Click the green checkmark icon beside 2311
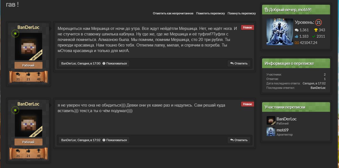339x168 pixels. (314, 36)
